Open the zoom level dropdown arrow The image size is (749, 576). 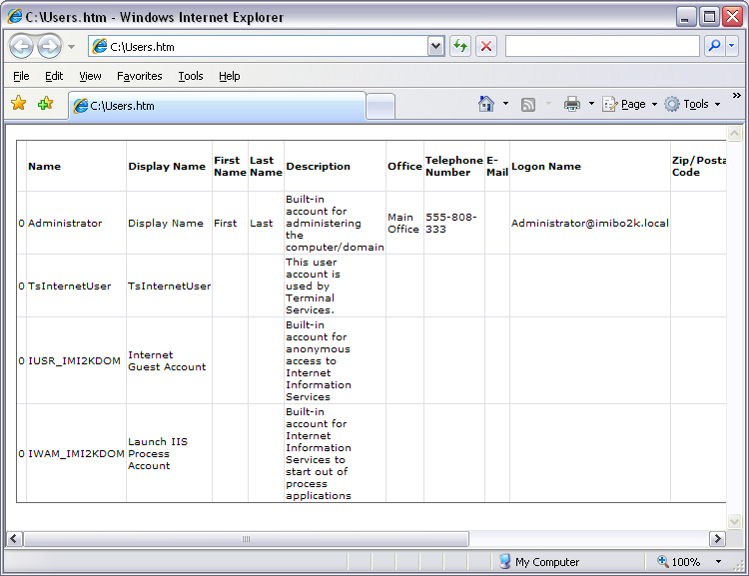tap(718, 562)
